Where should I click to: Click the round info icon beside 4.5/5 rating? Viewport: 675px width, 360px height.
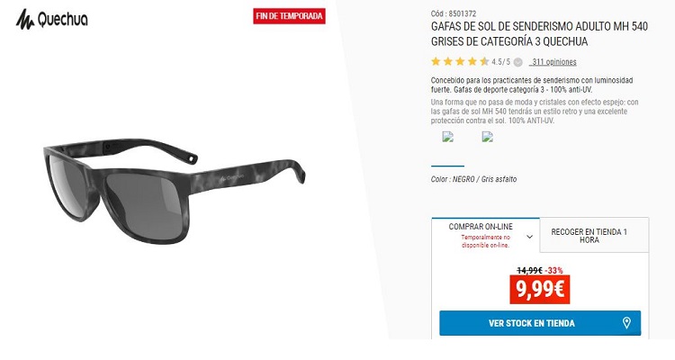tap(518, 62)
